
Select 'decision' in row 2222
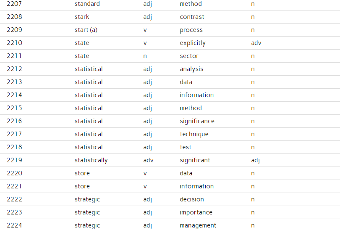192,199
